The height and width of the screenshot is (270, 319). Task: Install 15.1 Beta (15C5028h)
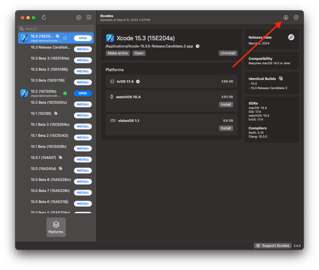pyautogui.click(x=83, y=148)
